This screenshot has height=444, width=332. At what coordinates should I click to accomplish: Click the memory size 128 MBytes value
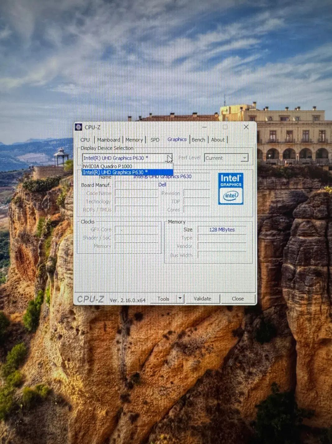pyautogui.click(x=222, y=230)
